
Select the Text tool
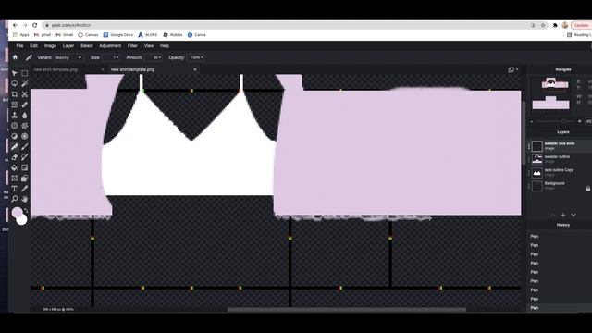click(15, 189)
